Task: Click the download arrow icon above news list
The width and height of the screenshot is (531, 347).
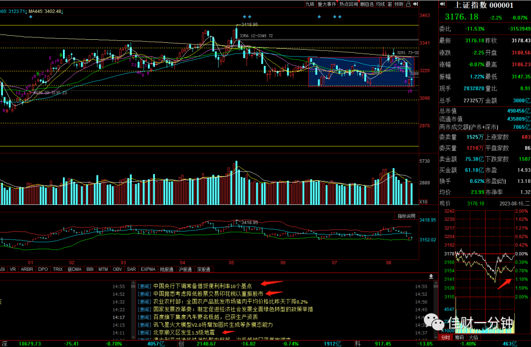Action: click(431, 276)
